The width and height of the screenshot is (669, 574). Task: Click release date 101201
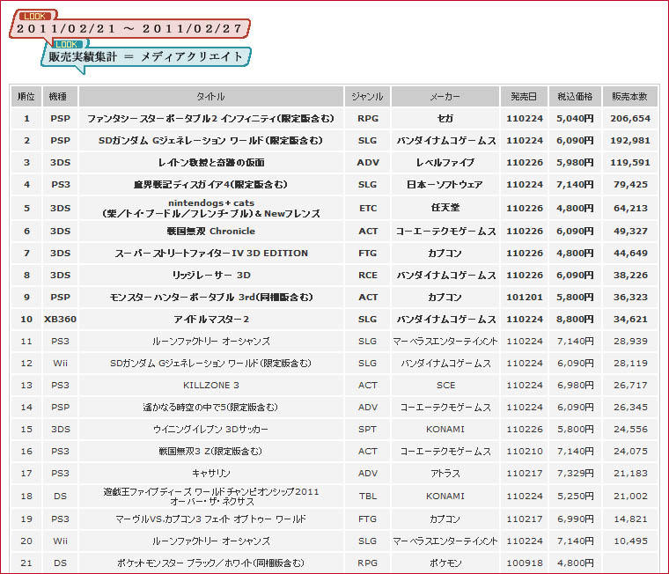point(525,297)
